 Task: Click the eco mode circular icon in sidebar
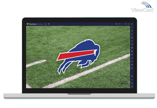pos(132,68)
